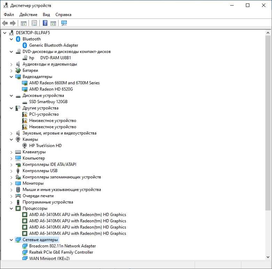Click the DESKTOP-8LLPAF5 computer root icon

tap(11, 32)
